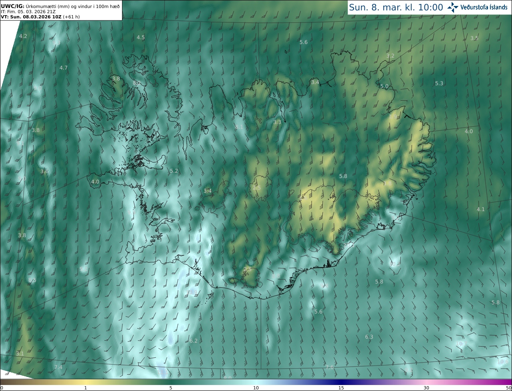Click the 5.2 value on the map
This screenshot has height=391, width=512.
(174, 171)
